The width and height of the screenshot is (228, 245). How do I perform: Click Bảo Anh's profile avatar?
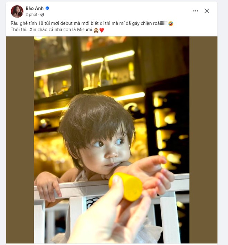tap(17, 11)
